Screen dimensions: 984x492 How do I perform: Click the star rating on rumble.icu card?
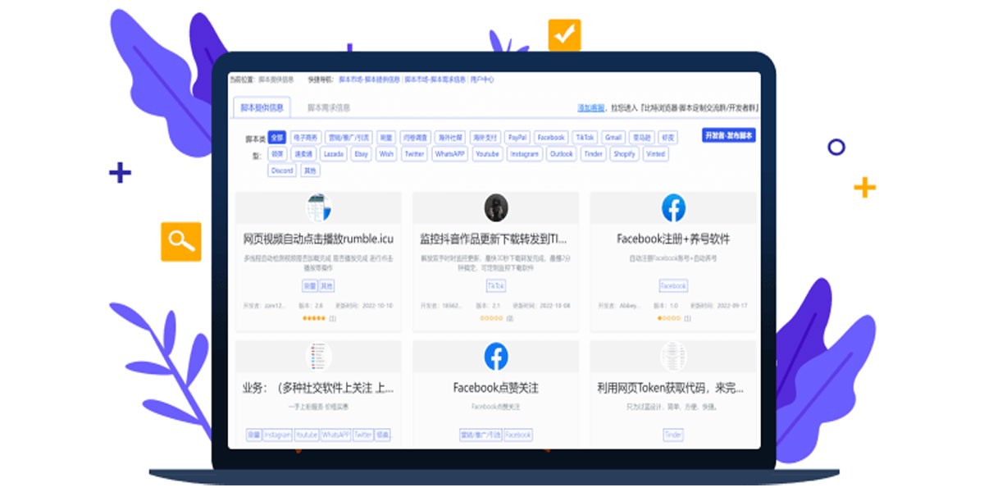pos(314,318)
